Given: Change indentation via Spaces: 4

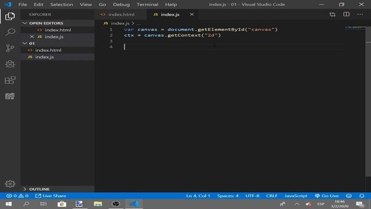Looking at the screenshot, I should coord(228,196).
